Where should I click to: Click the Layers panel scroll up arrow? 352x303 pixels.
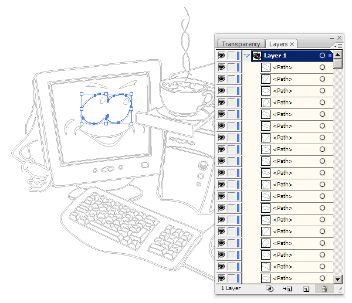coord(338,55)
